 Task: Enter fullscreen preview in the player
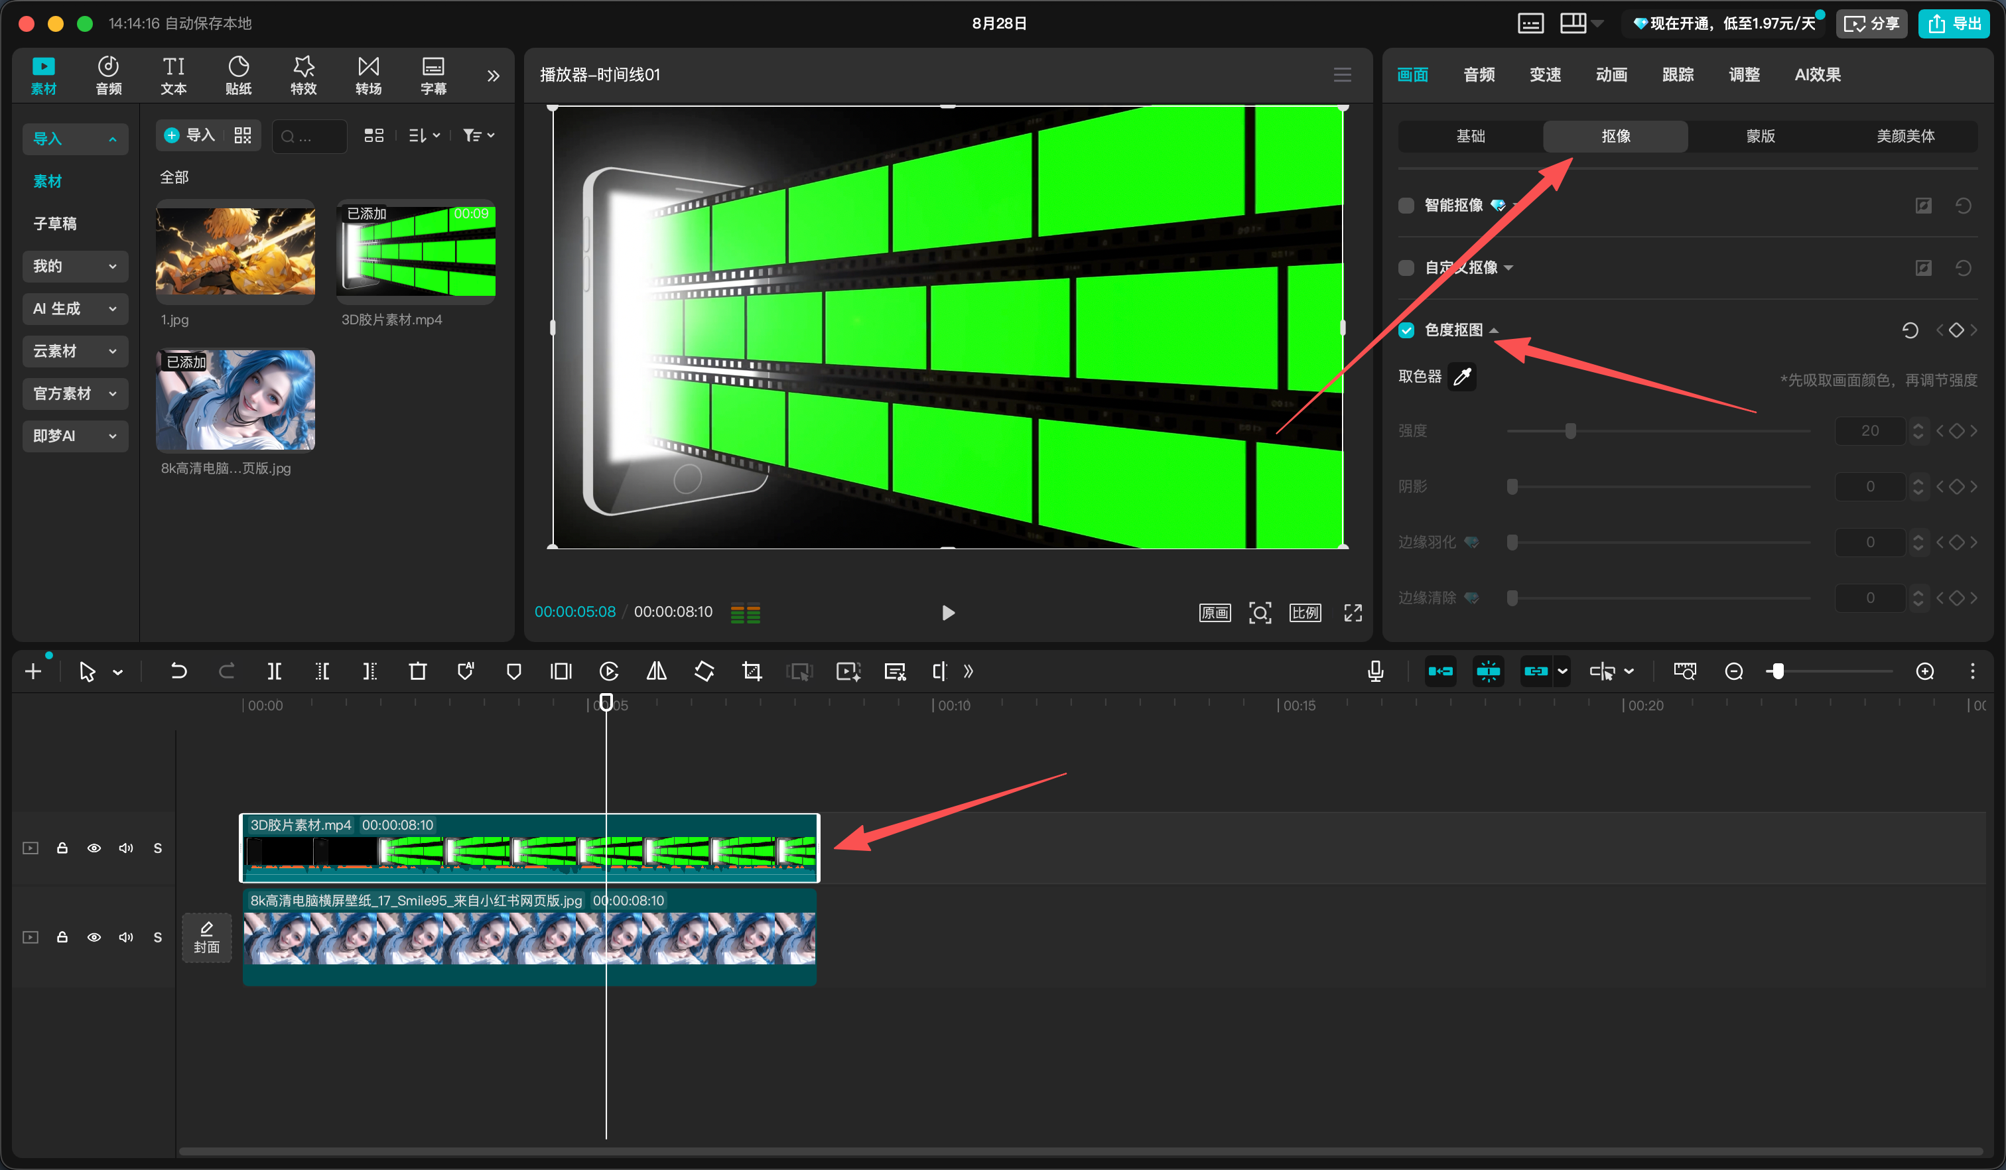coord(1353,612)
